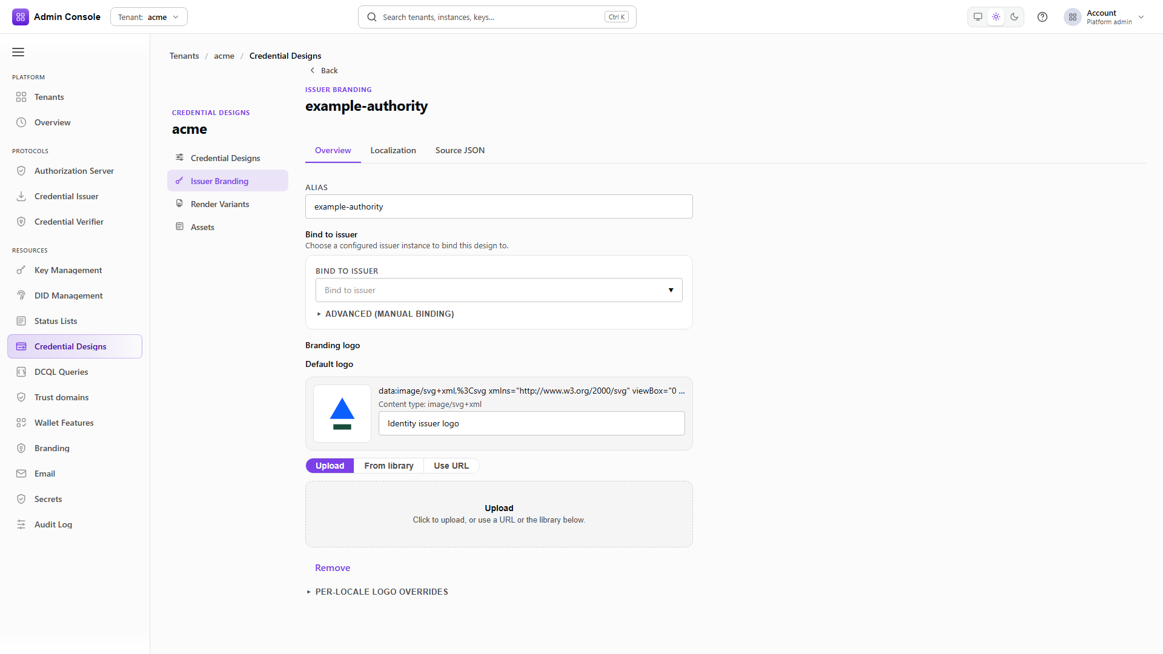Remove the default logo
Image resolution: width=1163 pixels, height=654 pixels.
coord(333,568)
